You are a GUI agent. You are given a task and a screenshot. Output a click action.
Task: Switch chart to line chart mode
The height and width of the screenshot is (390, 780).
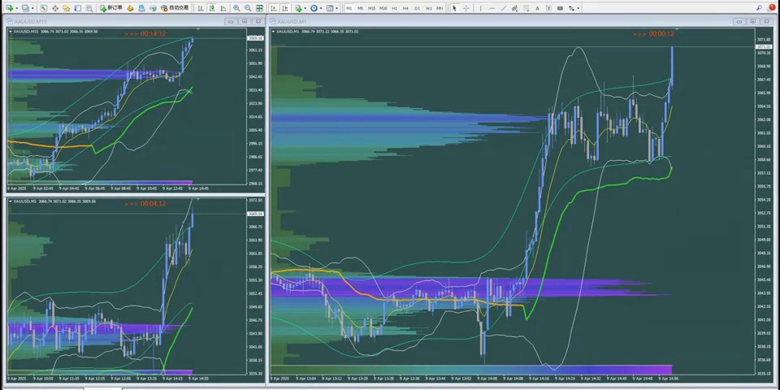tap(223, 8)
